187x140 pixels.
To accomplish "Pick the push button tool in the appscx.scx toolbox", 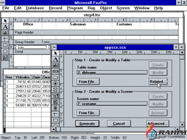I will pyautogui.click(x=55, y=78).
